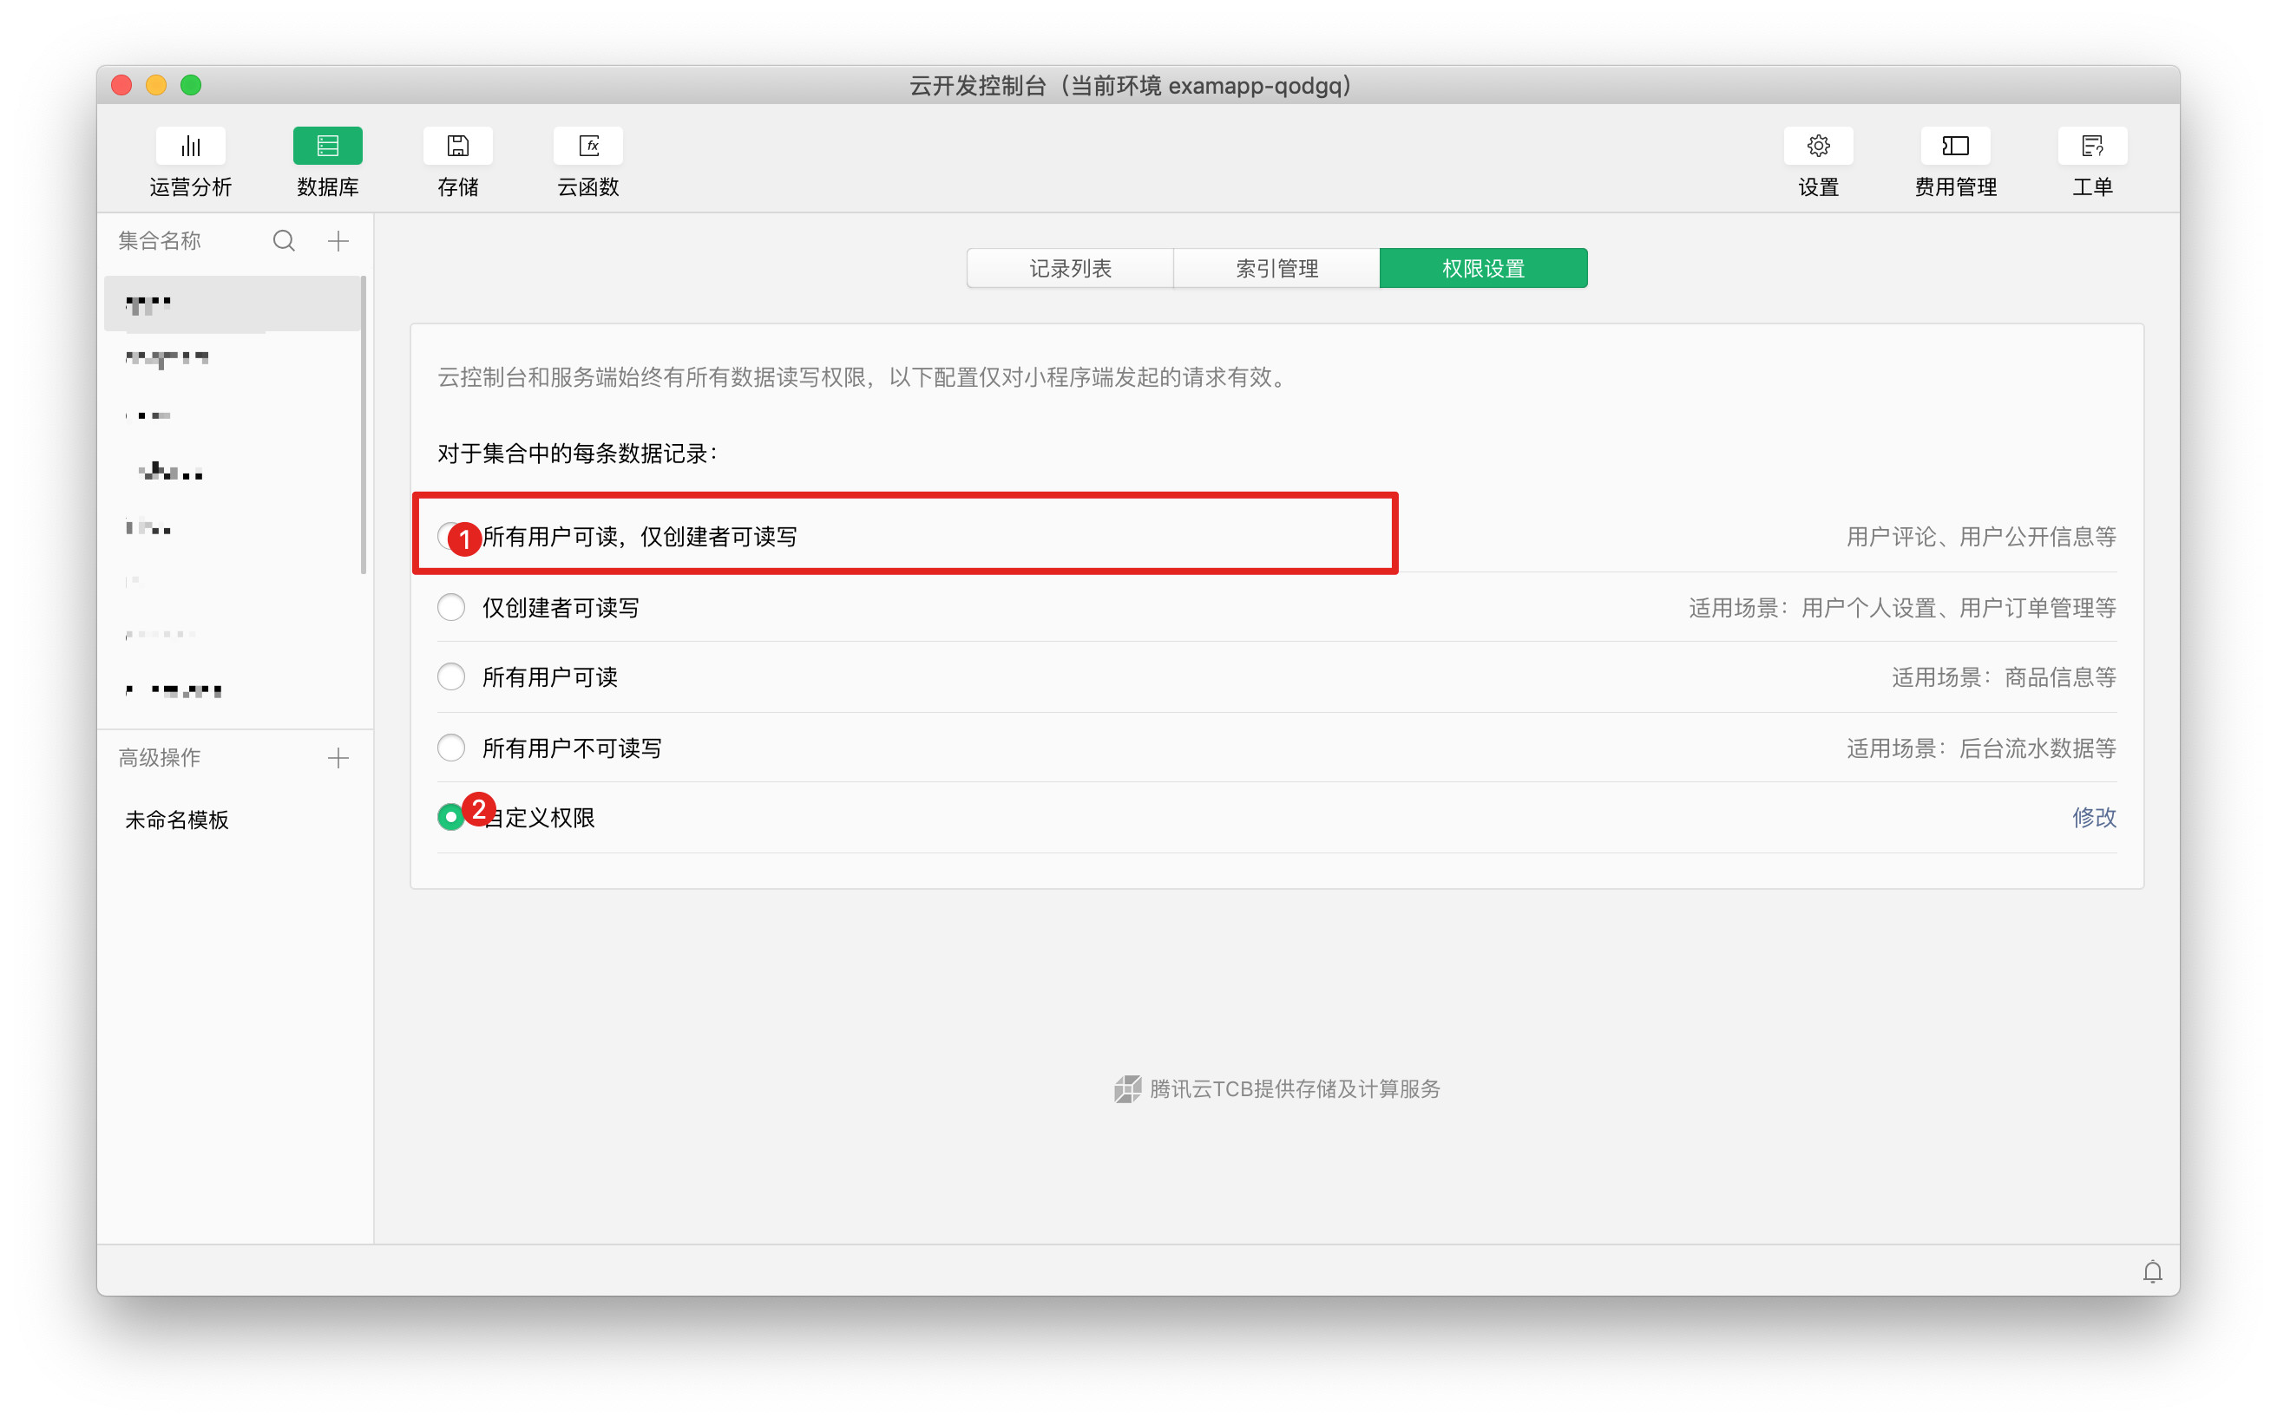Viewport: 2277px width, 1424px height.
Task: Open the 工单 ticket icon
Action: pos(2091,146)
